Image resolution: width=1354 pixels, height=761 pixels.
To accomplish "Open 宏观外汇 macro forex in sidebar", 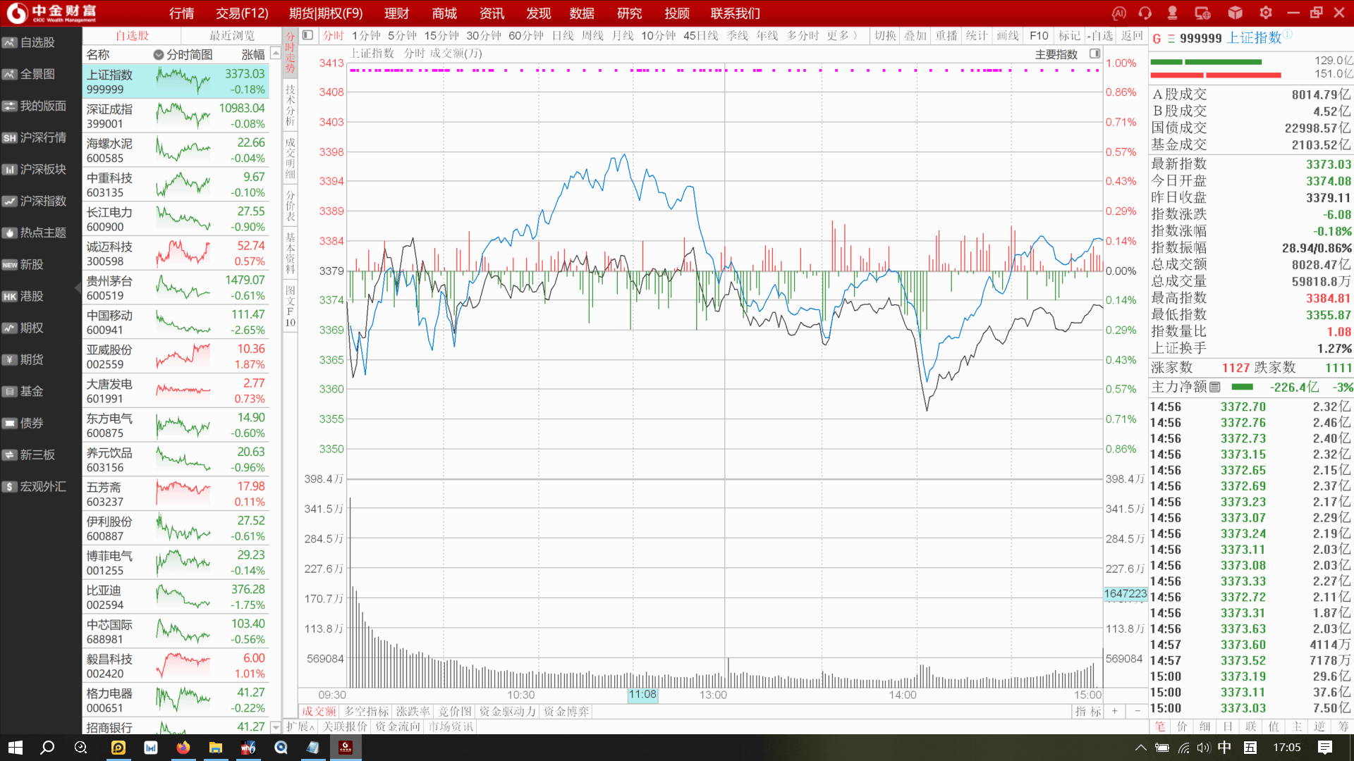I will point(40,486).
